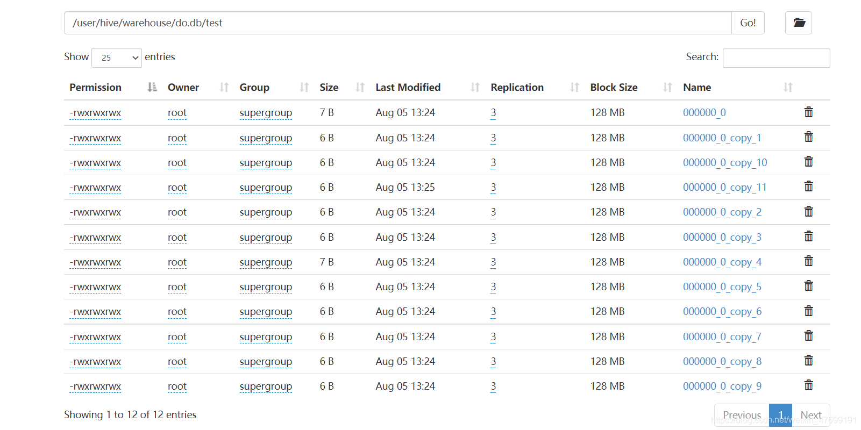
Task: Click trash icon for 000000_0_copy_11
Action: [808, 187]
